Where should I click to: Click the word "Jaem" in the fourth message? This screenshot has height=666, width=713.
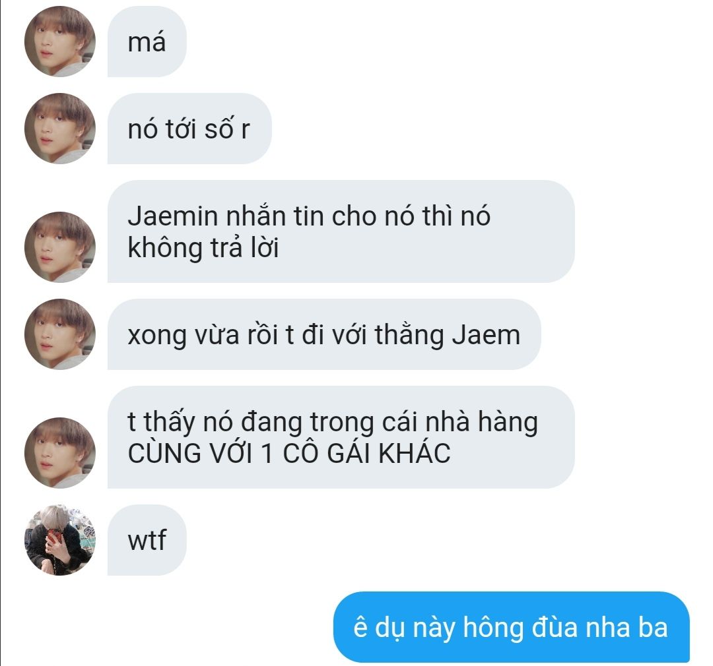[x=486, y=335]
